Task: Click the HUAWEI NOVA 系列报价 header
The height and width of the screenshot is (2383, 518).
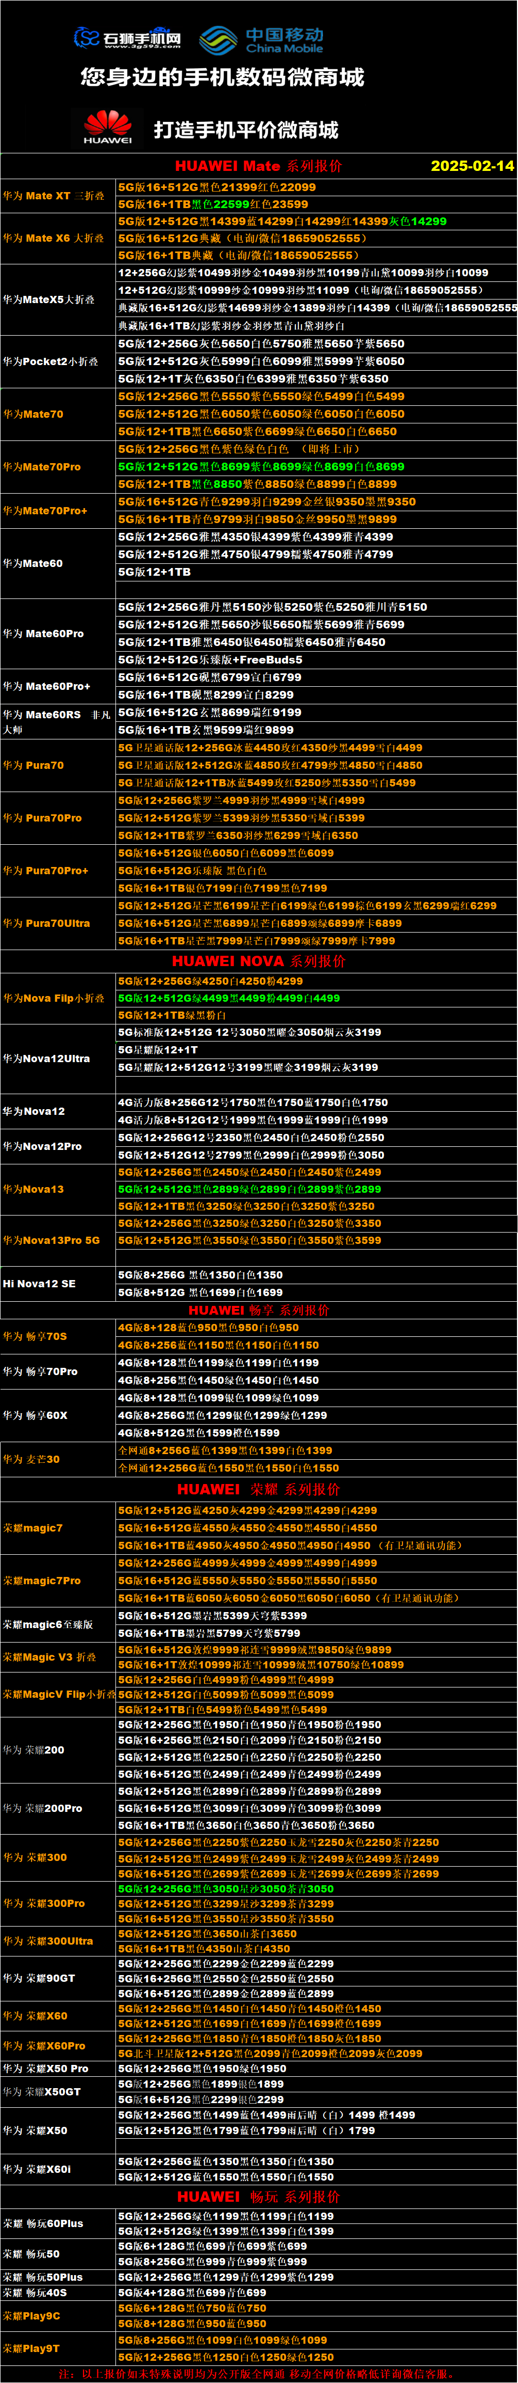Action: (x=259, y=961)
